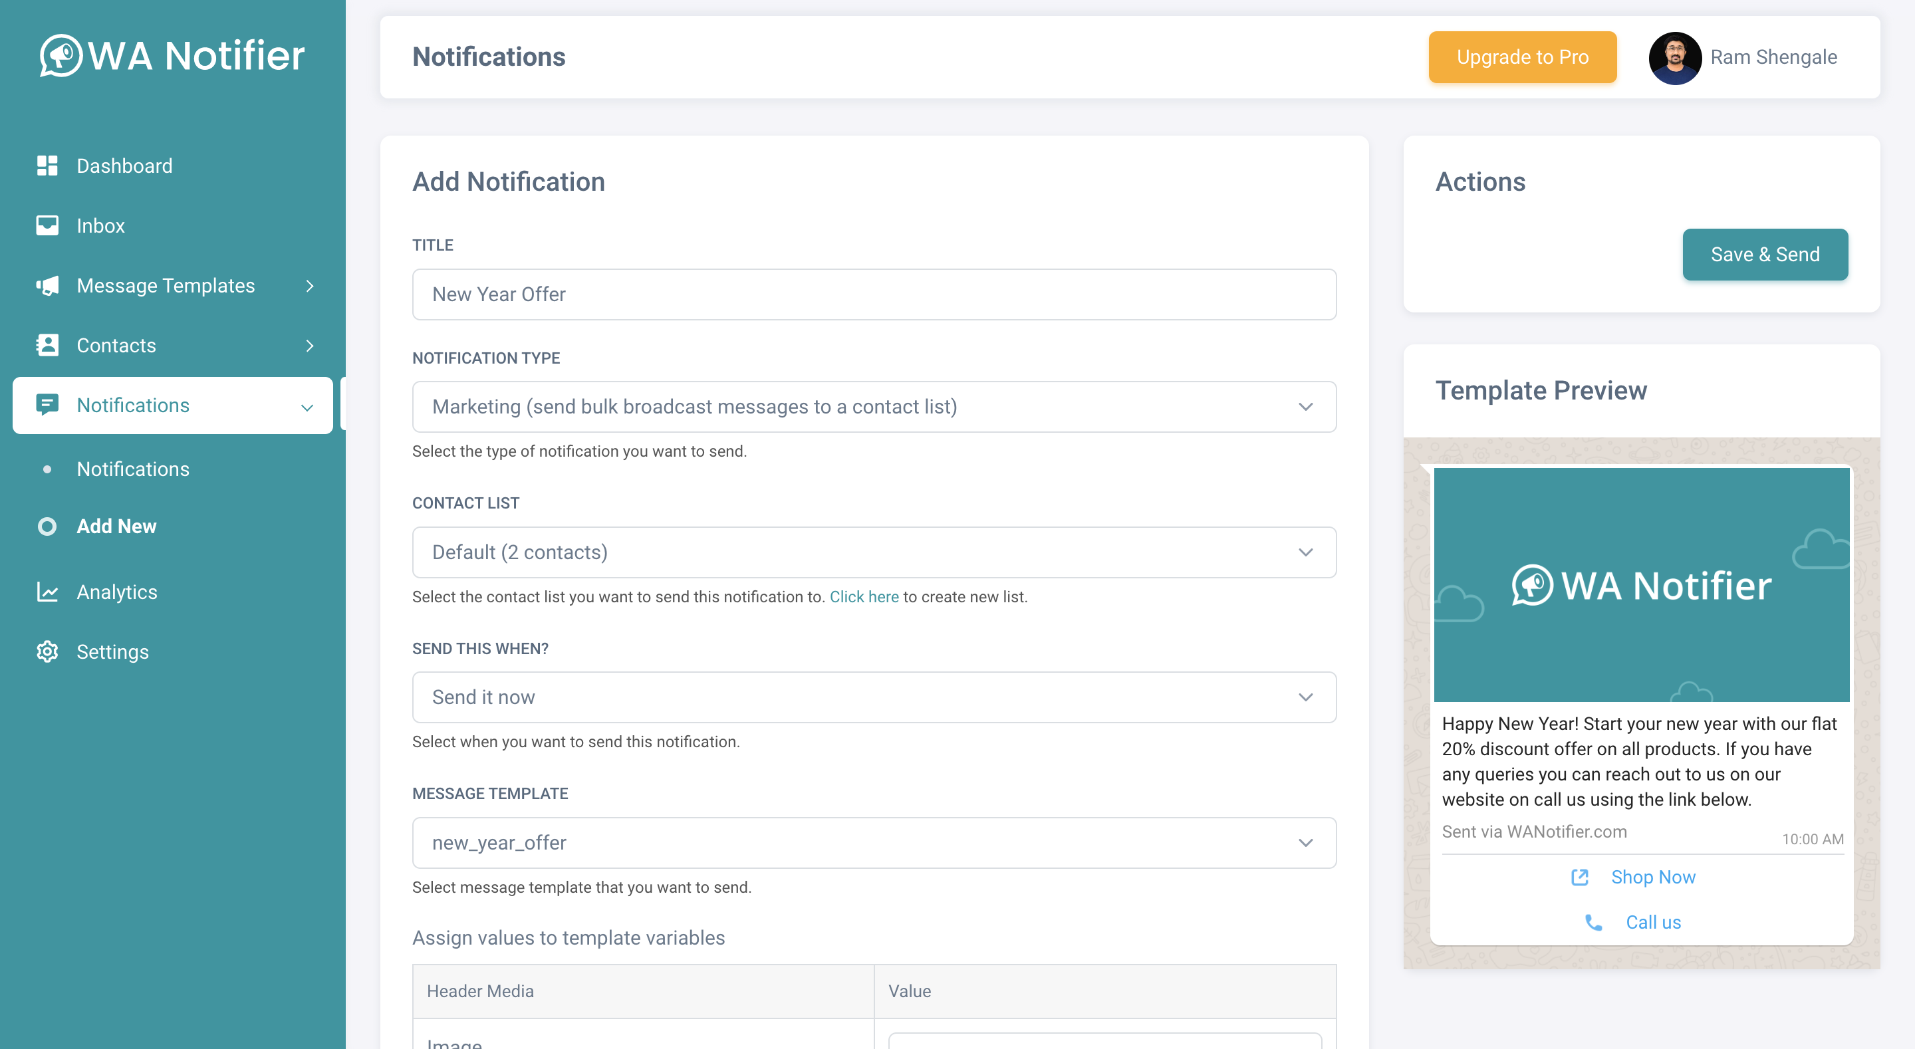
Task: Click the Add New circle bullet icon
Action: point(47,526)
